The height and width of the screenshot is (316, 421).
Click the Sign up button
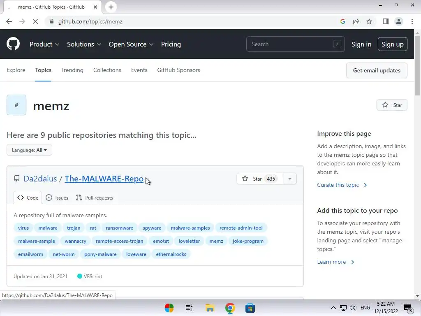[x=392, y=44]
